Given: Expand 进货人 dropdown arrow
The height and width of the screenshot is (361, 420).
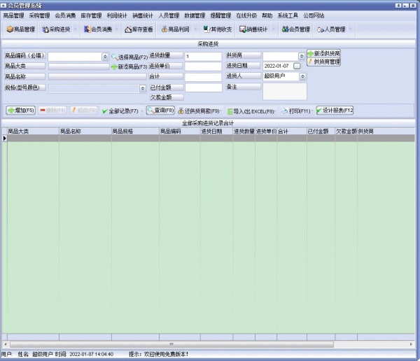Looking at the screenshot, I should coord(302,76).
